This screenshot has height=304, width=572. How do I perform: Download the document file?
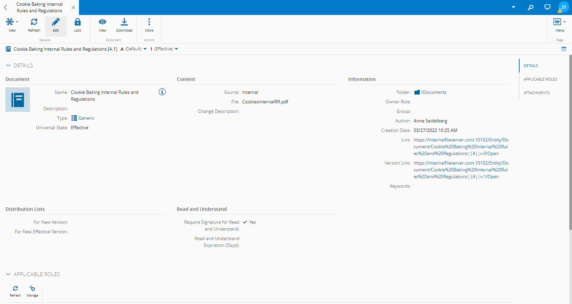pyautogui.click(x=124, y=22)
